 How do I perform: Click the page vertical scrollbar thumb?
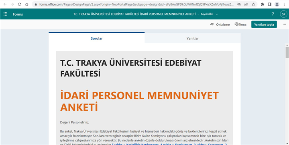tap(287, 52)
